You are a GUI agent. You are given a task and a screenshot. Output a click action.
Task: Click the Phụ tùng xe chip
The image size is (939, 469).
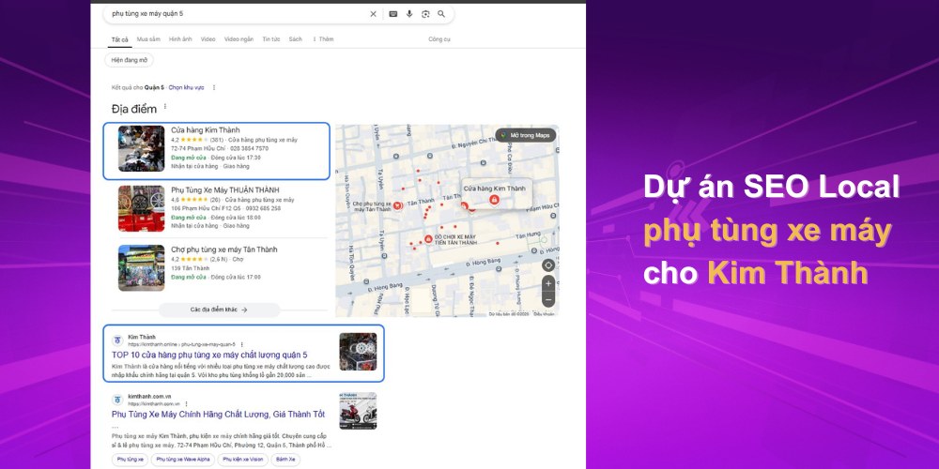(x=130, y=460)
